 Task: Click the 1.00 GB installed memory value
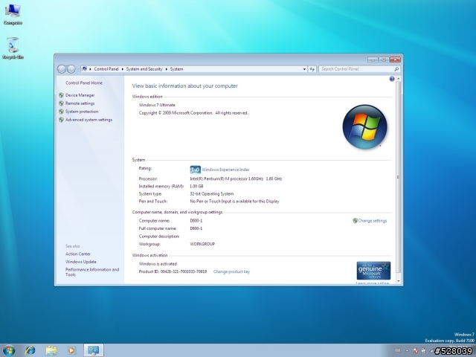click(x=196, y=187)
